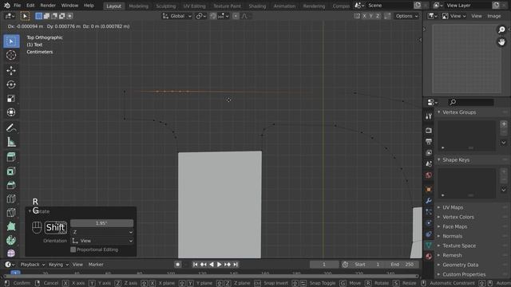Open the Keying popover
Screen dimensions: 511x287
58,265
